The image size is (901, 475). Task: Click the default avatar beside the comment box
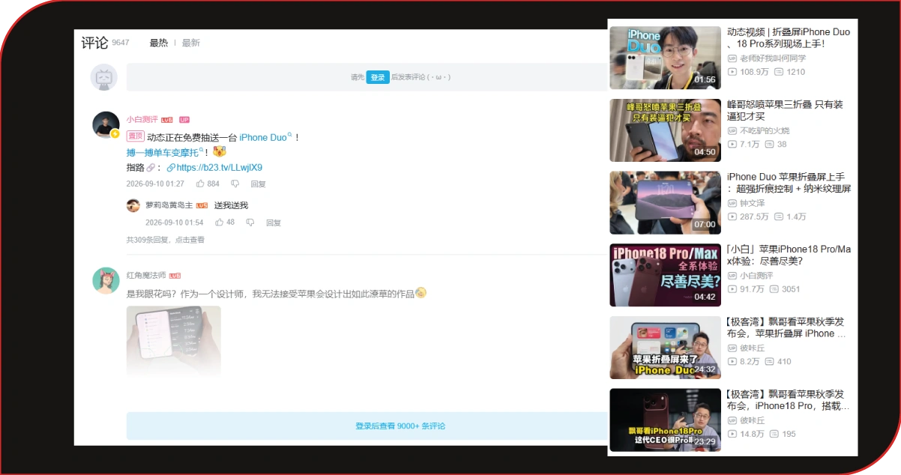[x=103, y=77]
